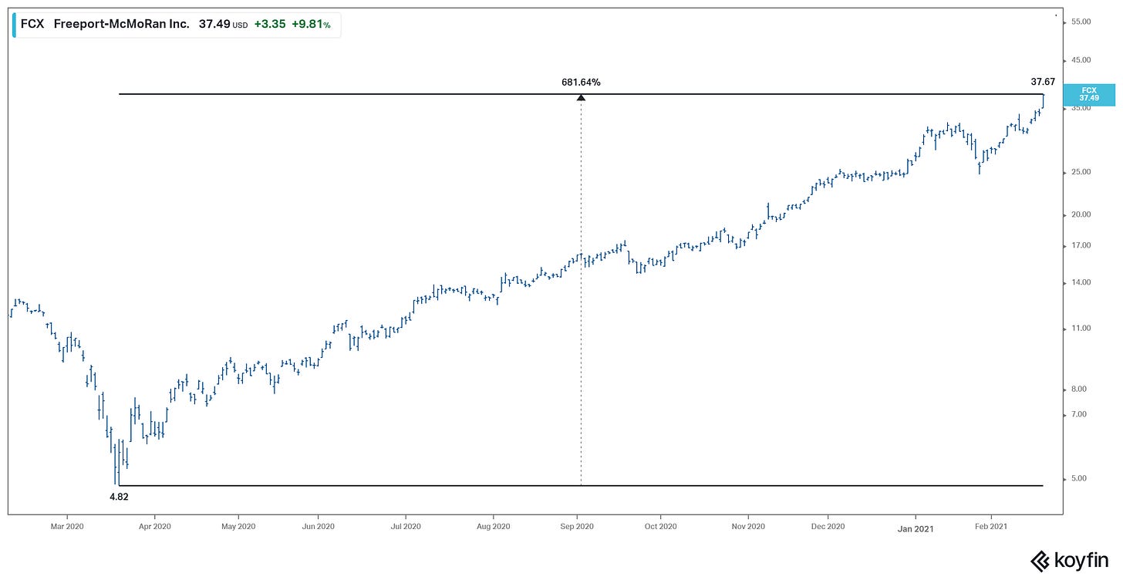The image size is (1123, 580).
Task: Click the 55.00 price axis label
Action: click(1081, 22)
